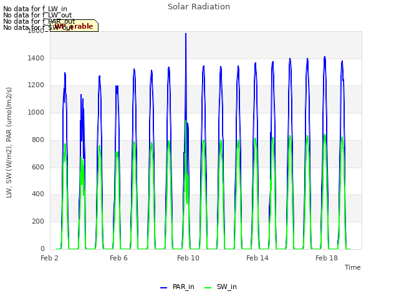
Task: Click the Feb 6 x-axis tick label
Action: click(x=118, y=258)
